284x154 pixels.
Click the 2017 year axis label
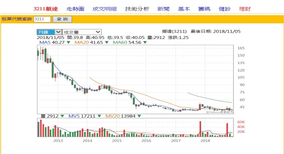tap(176, 141)
